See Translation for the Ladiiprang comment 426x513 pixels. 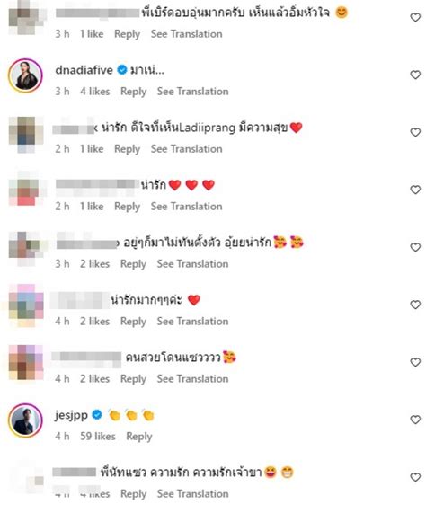187,149
